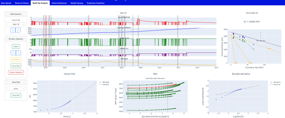Move to previous window arrow button
This screenshot has height=118, width=285.
click(x=13, y=53)
